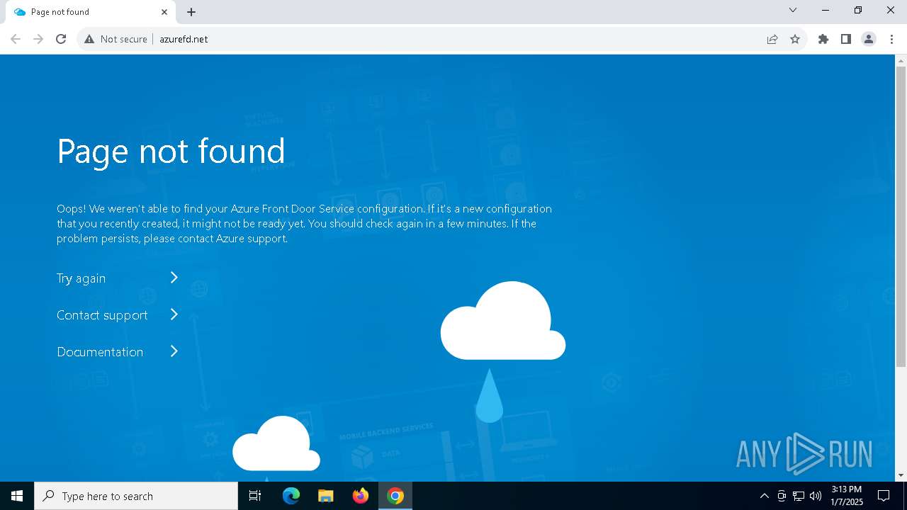Click the Contact support link
907x510 pixels.
click(x=102, y=315)
